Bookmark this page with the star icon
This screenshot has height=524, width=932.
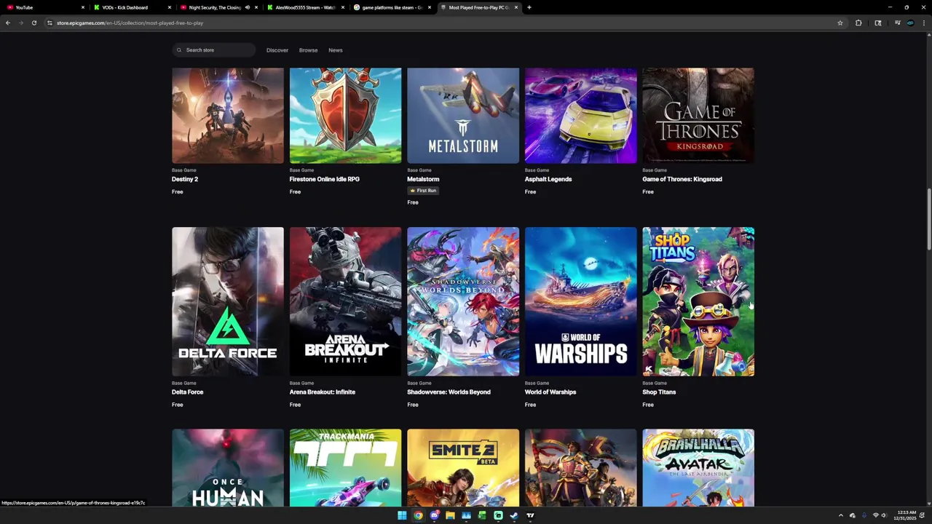coord(840,23)
